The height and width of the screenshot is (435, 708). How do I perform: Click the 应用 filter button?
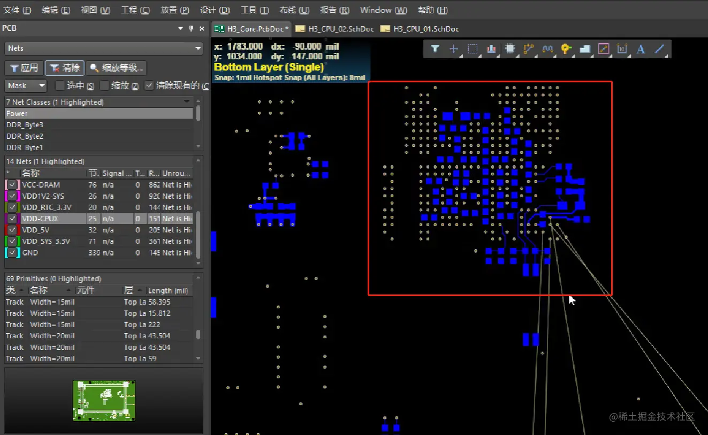[24, 68]
